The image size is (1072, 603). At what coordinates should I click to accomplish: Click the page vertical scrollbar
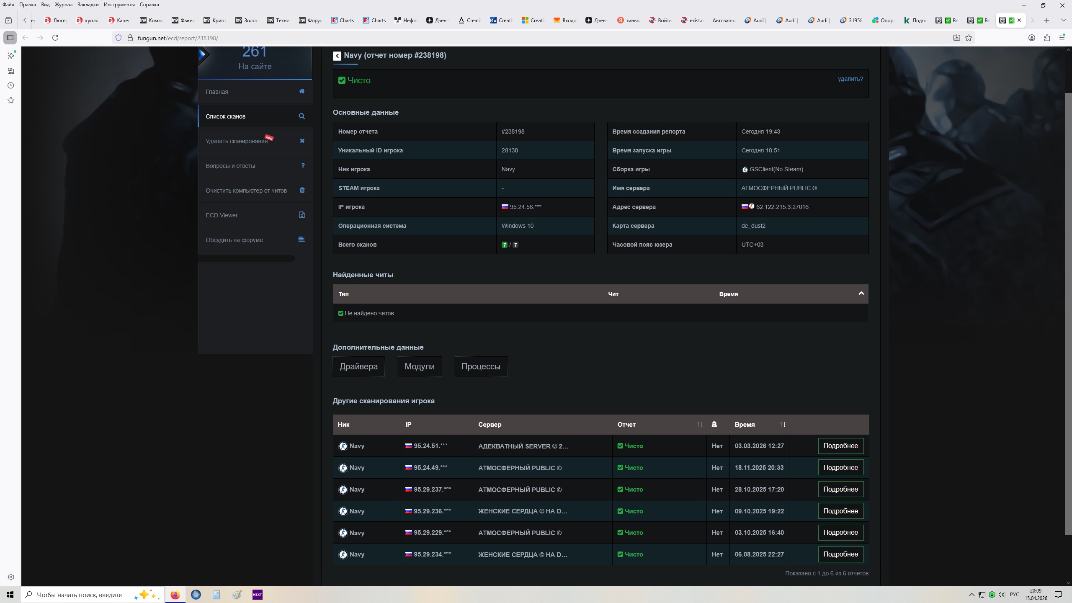pos(1068,314)
